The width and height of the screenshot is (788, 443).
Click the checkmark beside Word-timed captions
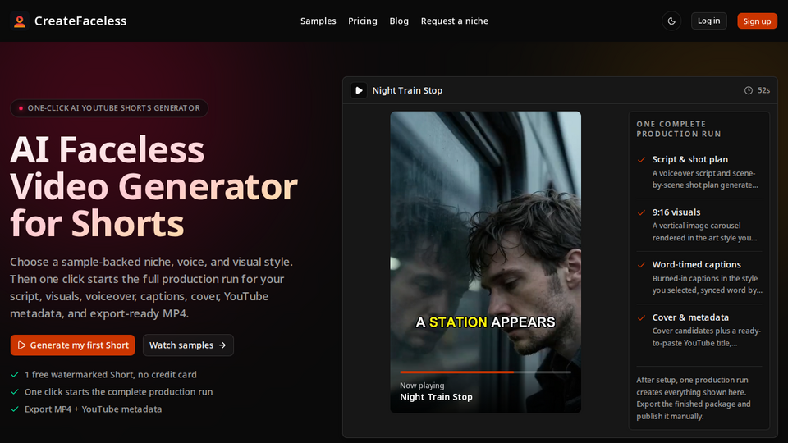pyautogui.click(x=641, y=265)
